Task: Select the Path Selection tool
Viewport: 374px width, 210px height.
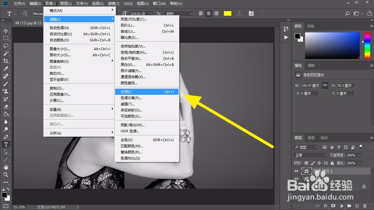Action: pyautogui.click(x=6, y=152)
